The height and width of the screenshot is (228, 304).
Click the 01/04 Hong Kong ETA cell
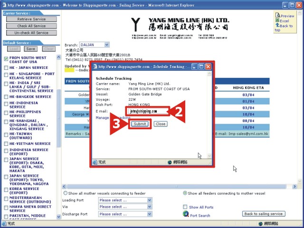[x=248, y=101]
